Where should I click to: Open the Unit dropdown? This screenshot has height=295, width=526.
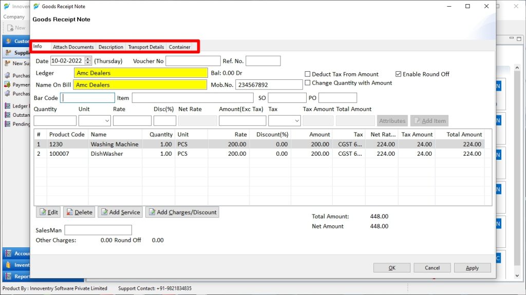coord(107,121)
